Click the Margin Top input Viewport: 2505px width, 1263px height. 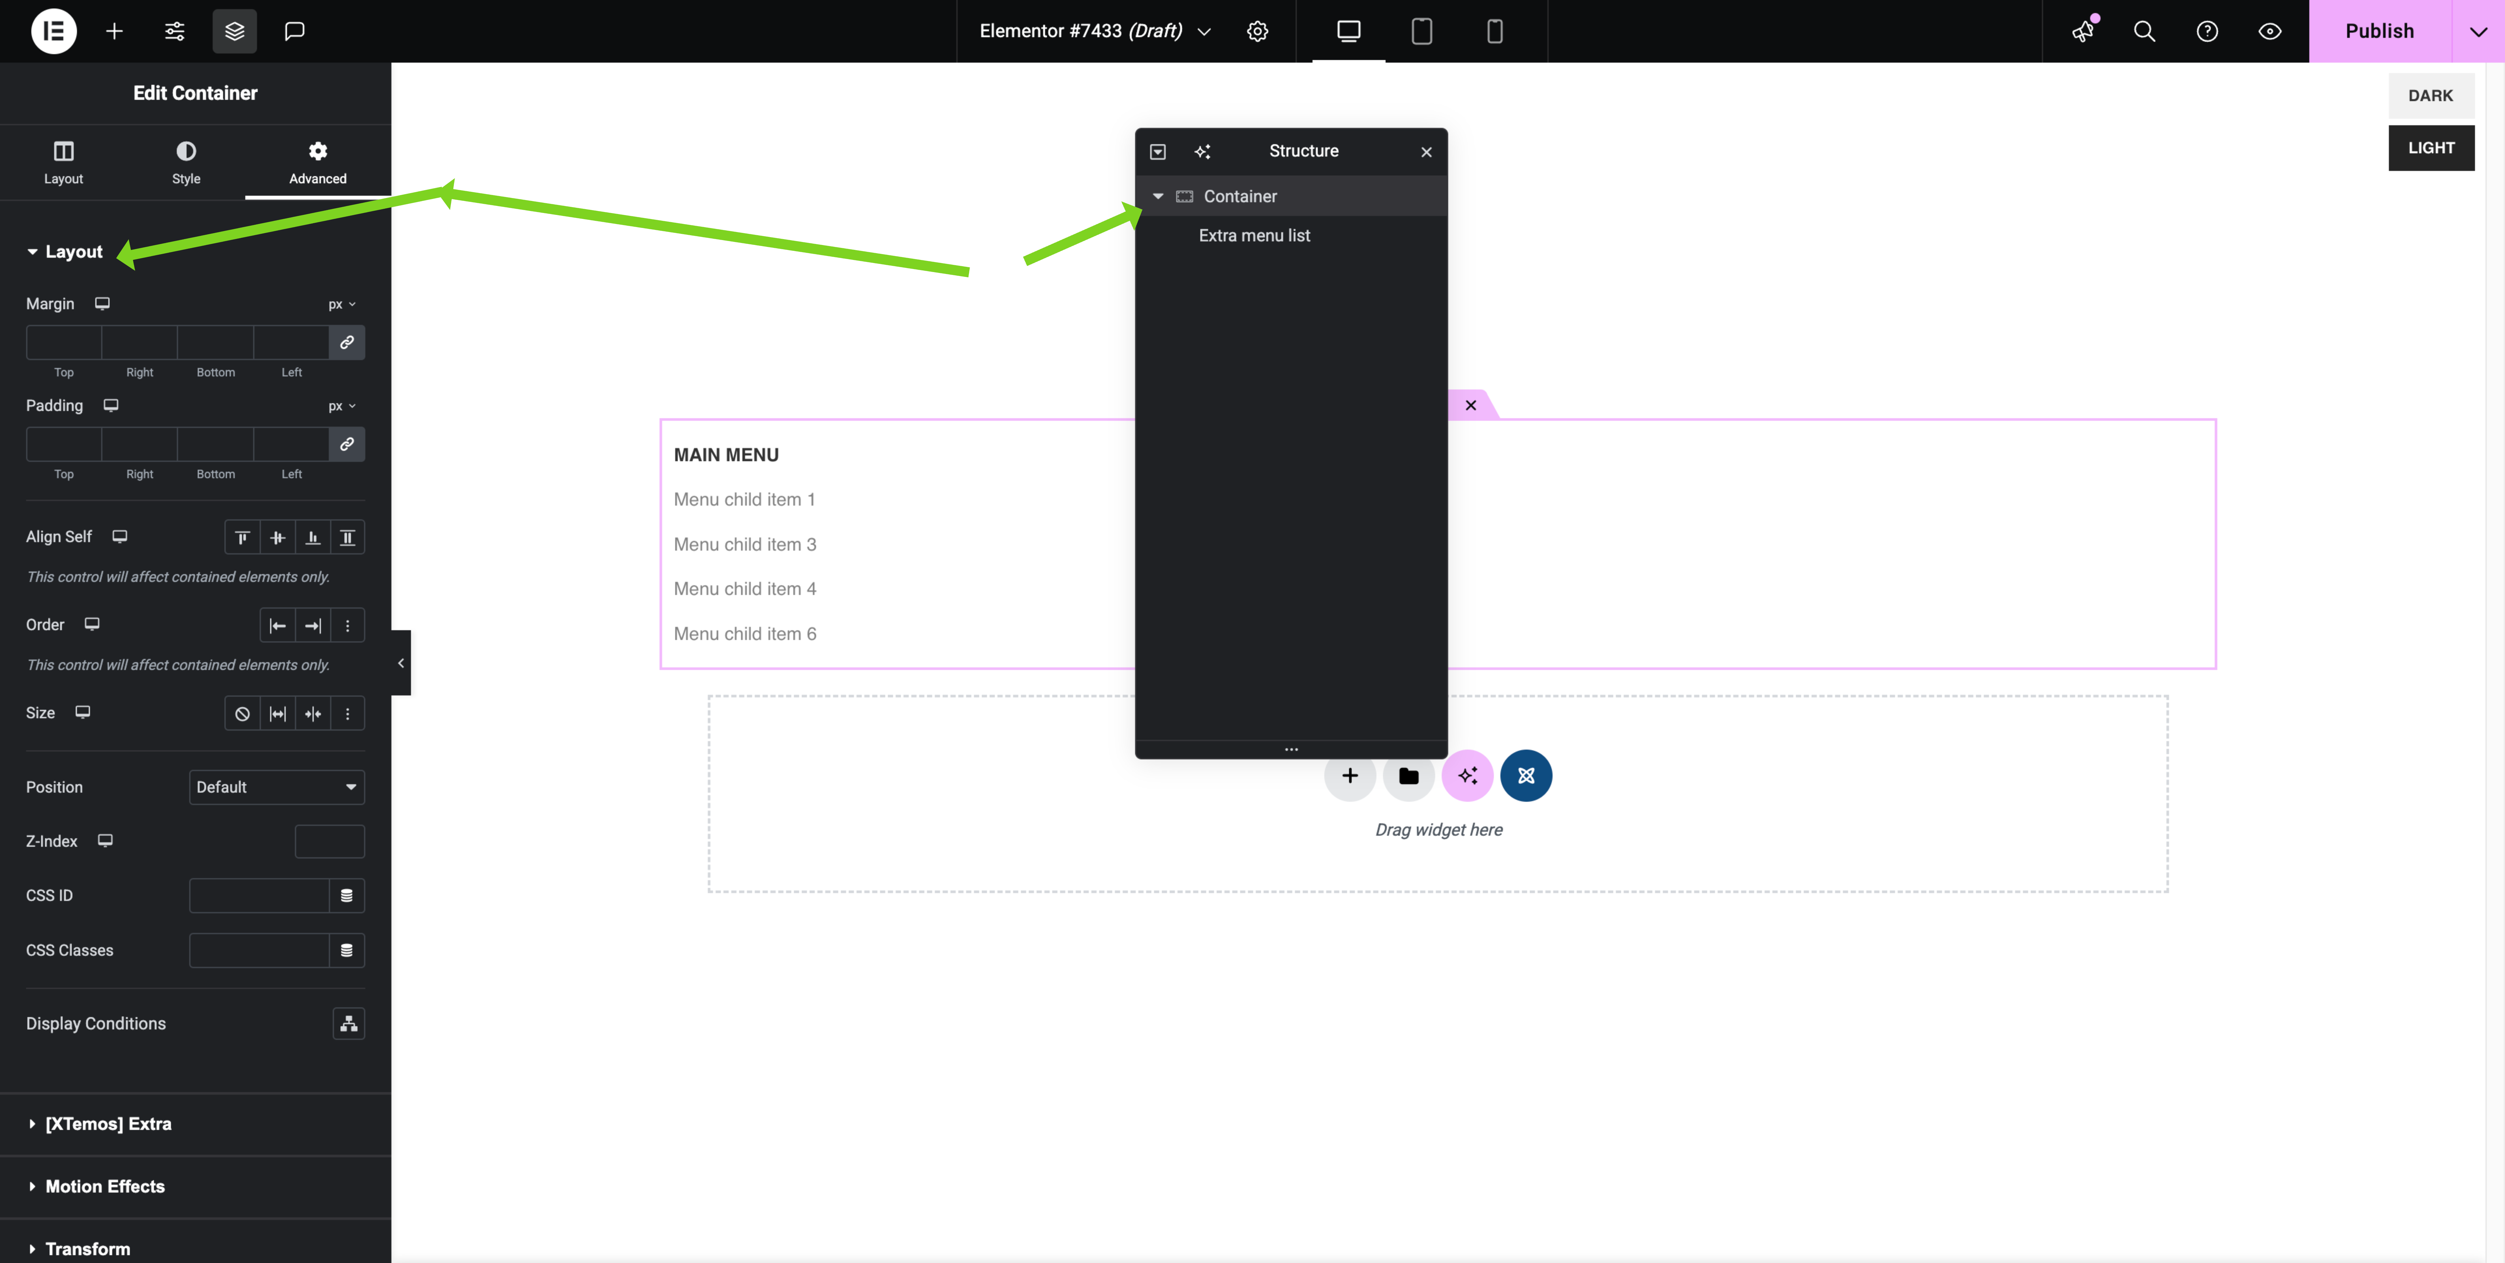64,342
